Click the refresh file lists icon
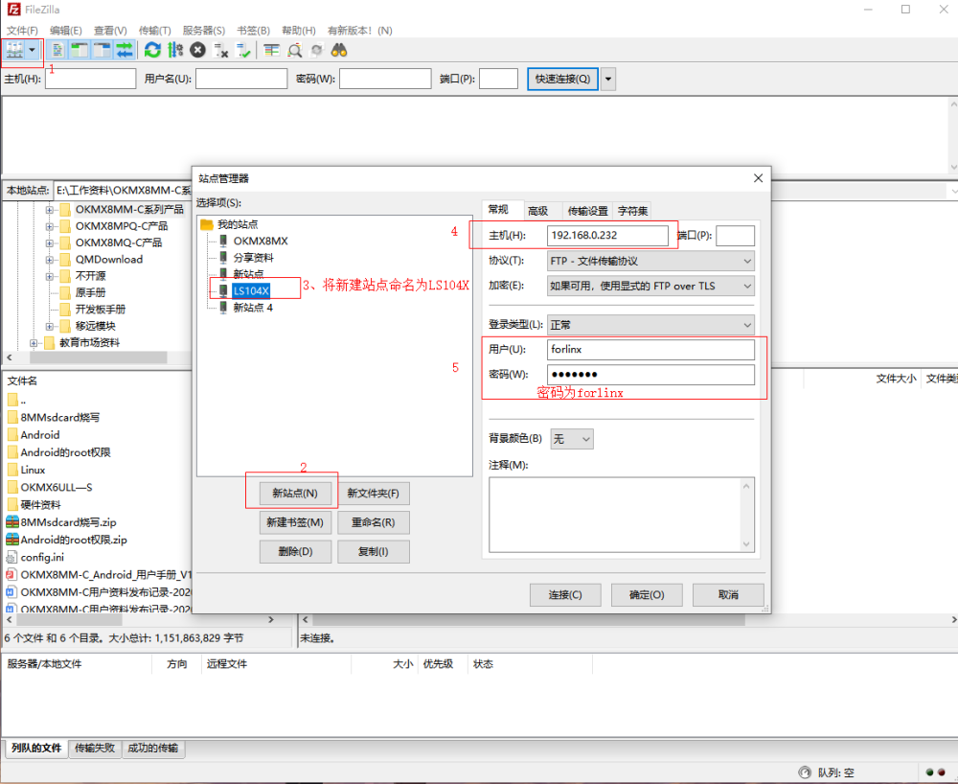958x784 pixels. (152, 50)
